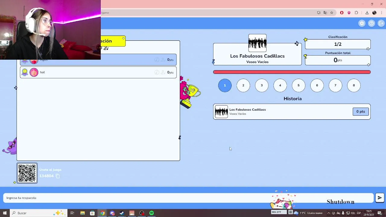This screenshot has height=217, width=386.
Task: Open the Chrome extensions puzzle icon
Action: [x=356, y=13]
